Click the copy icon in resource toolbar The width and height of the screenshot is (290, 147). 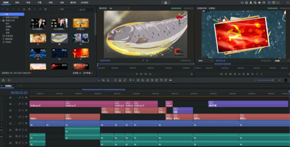(29, 9)
